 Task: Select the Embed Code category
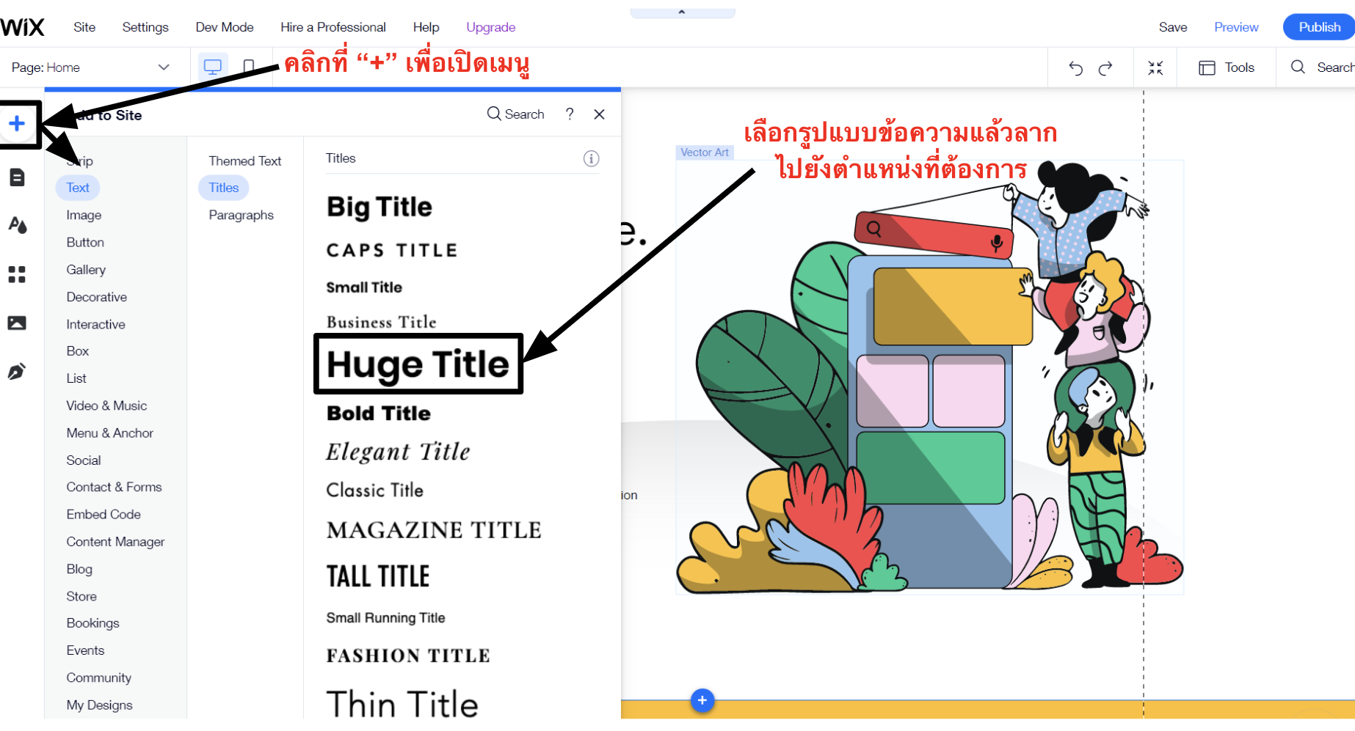coord(103,515)
